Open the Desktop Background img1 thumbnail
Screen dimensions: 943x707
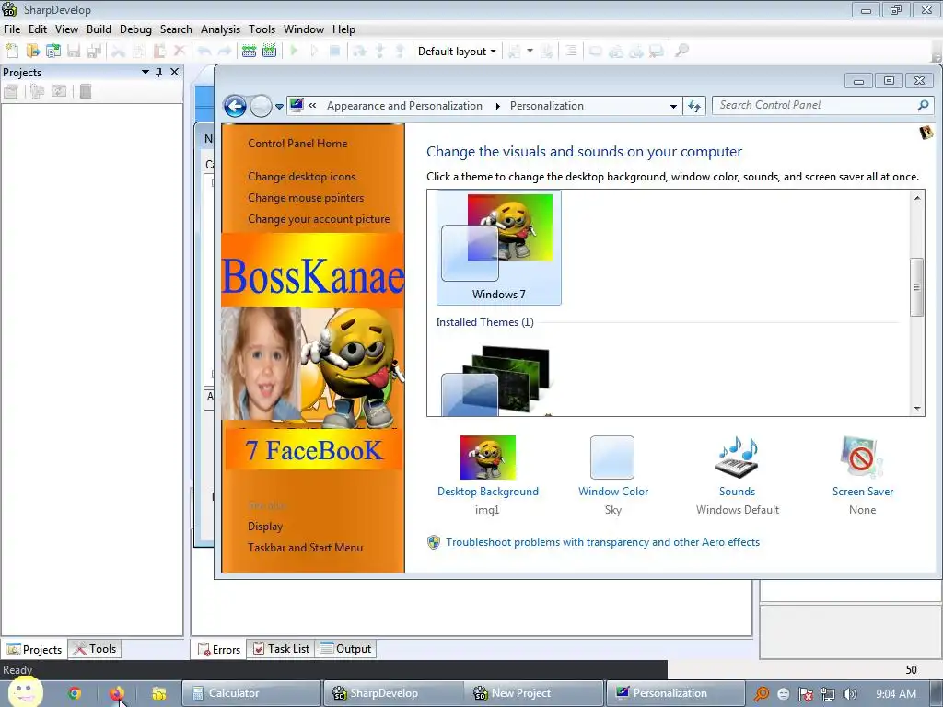(x=488, y=458)
